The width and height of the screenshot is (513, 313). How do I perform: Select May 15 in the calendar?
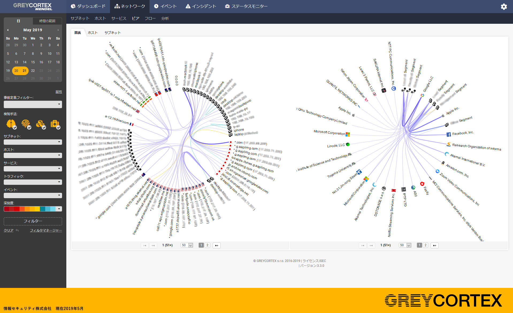(x=33, y=62)
